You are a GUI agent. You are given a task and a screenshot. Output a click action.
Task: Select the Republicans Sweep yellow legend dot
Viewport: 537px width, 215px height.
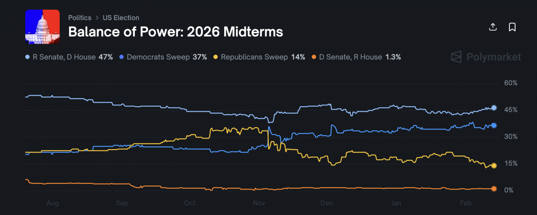pos(215,57)
